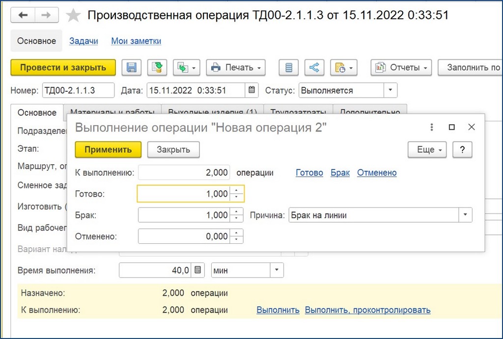Click the Номер input field

click(78, 90)
